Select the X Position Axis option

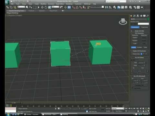[141, 54]
